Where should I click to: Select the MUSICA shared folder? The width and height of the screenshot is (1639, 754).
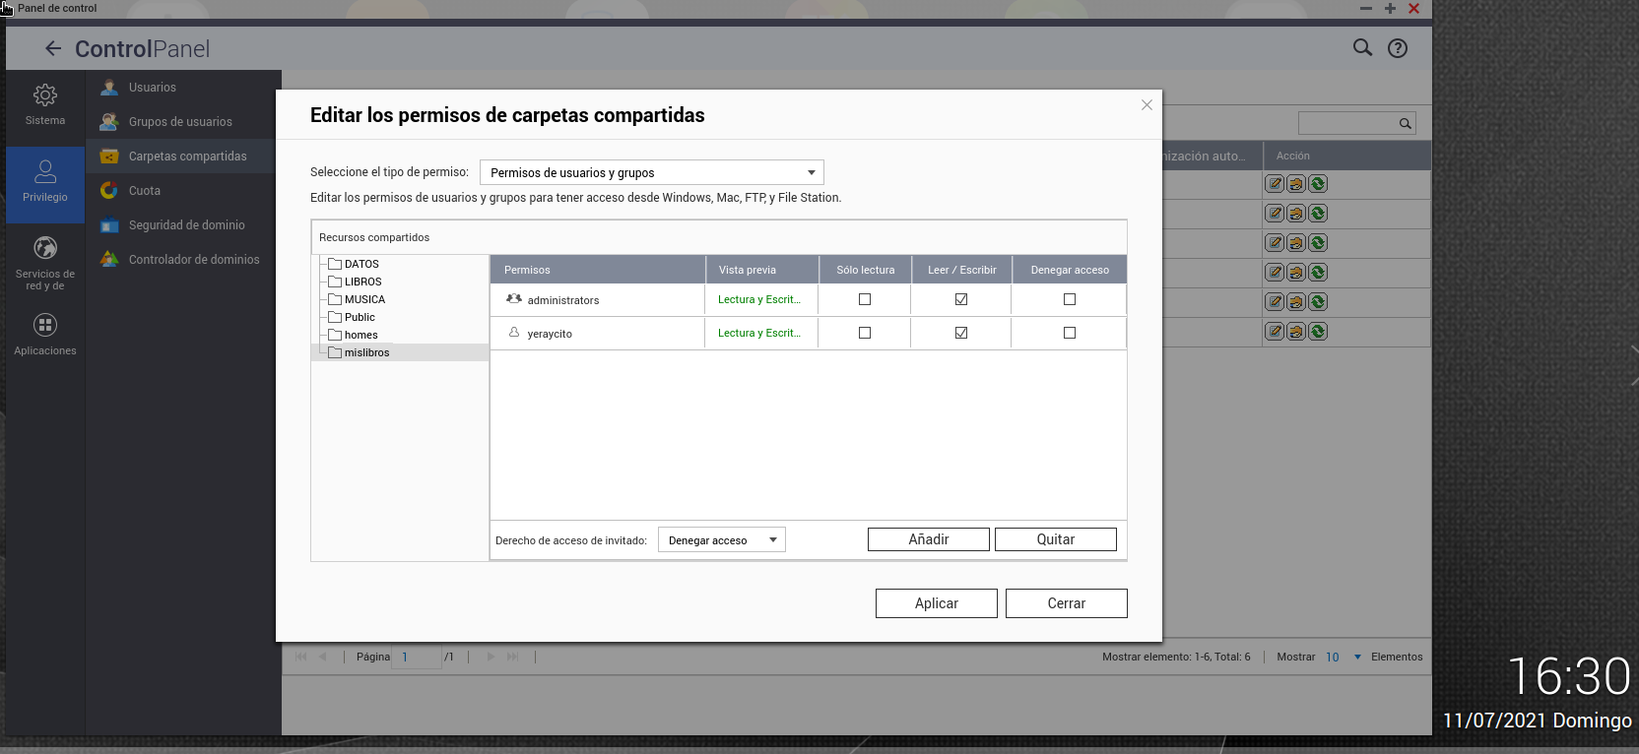[x=364, y=299]
